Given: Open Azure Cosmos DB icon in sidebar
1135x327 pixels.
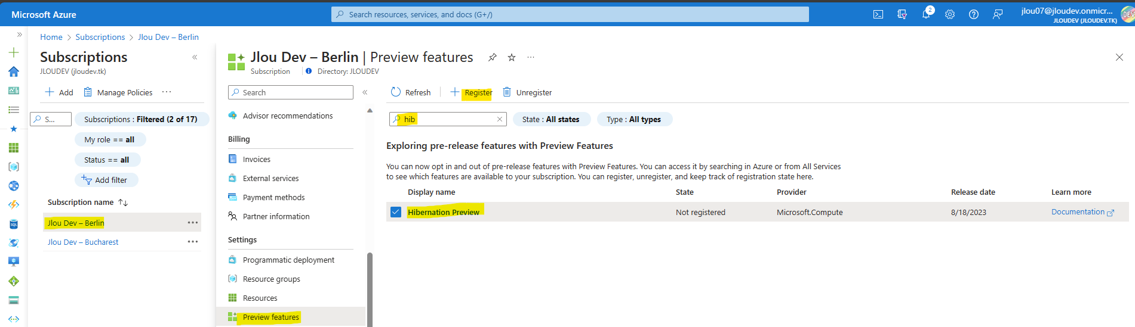Looking at the screenshot, I should [x=14, y=243].
